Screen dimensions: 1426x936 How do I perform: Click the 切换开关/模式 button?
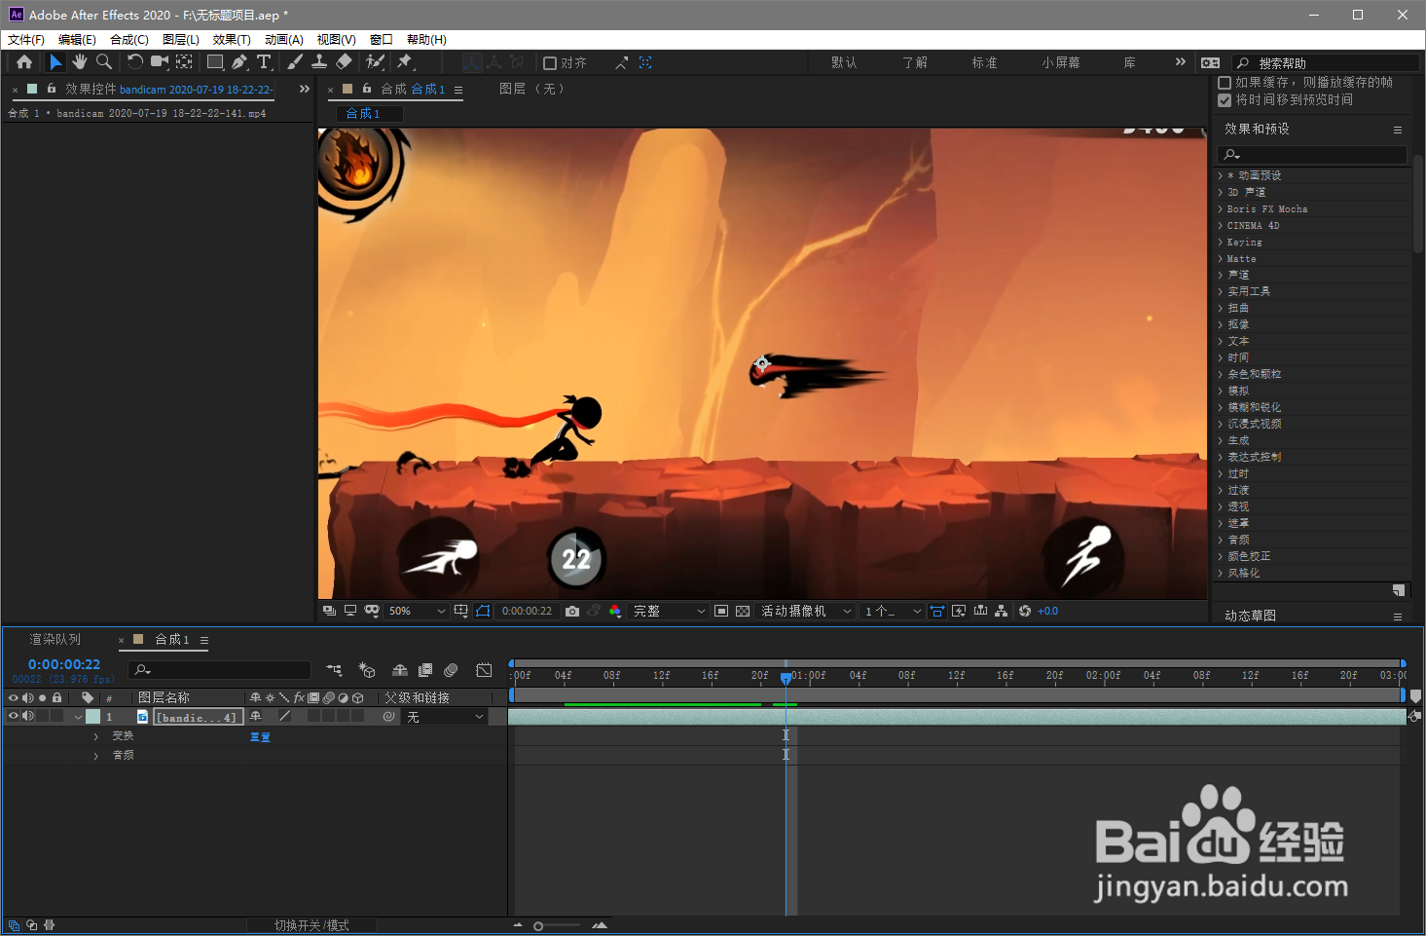pos(311,925)
